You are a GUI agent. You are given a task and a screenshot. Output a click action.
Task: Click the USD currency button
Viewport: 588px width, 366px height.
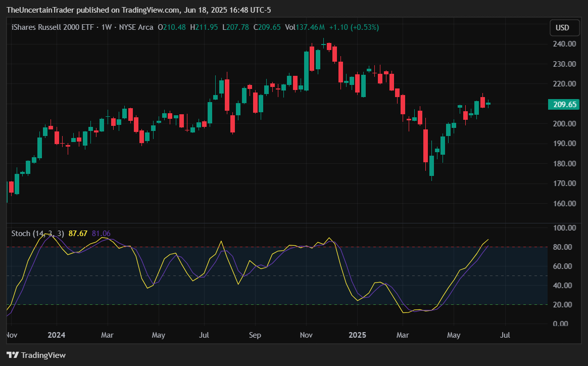[x=564, y=28]
